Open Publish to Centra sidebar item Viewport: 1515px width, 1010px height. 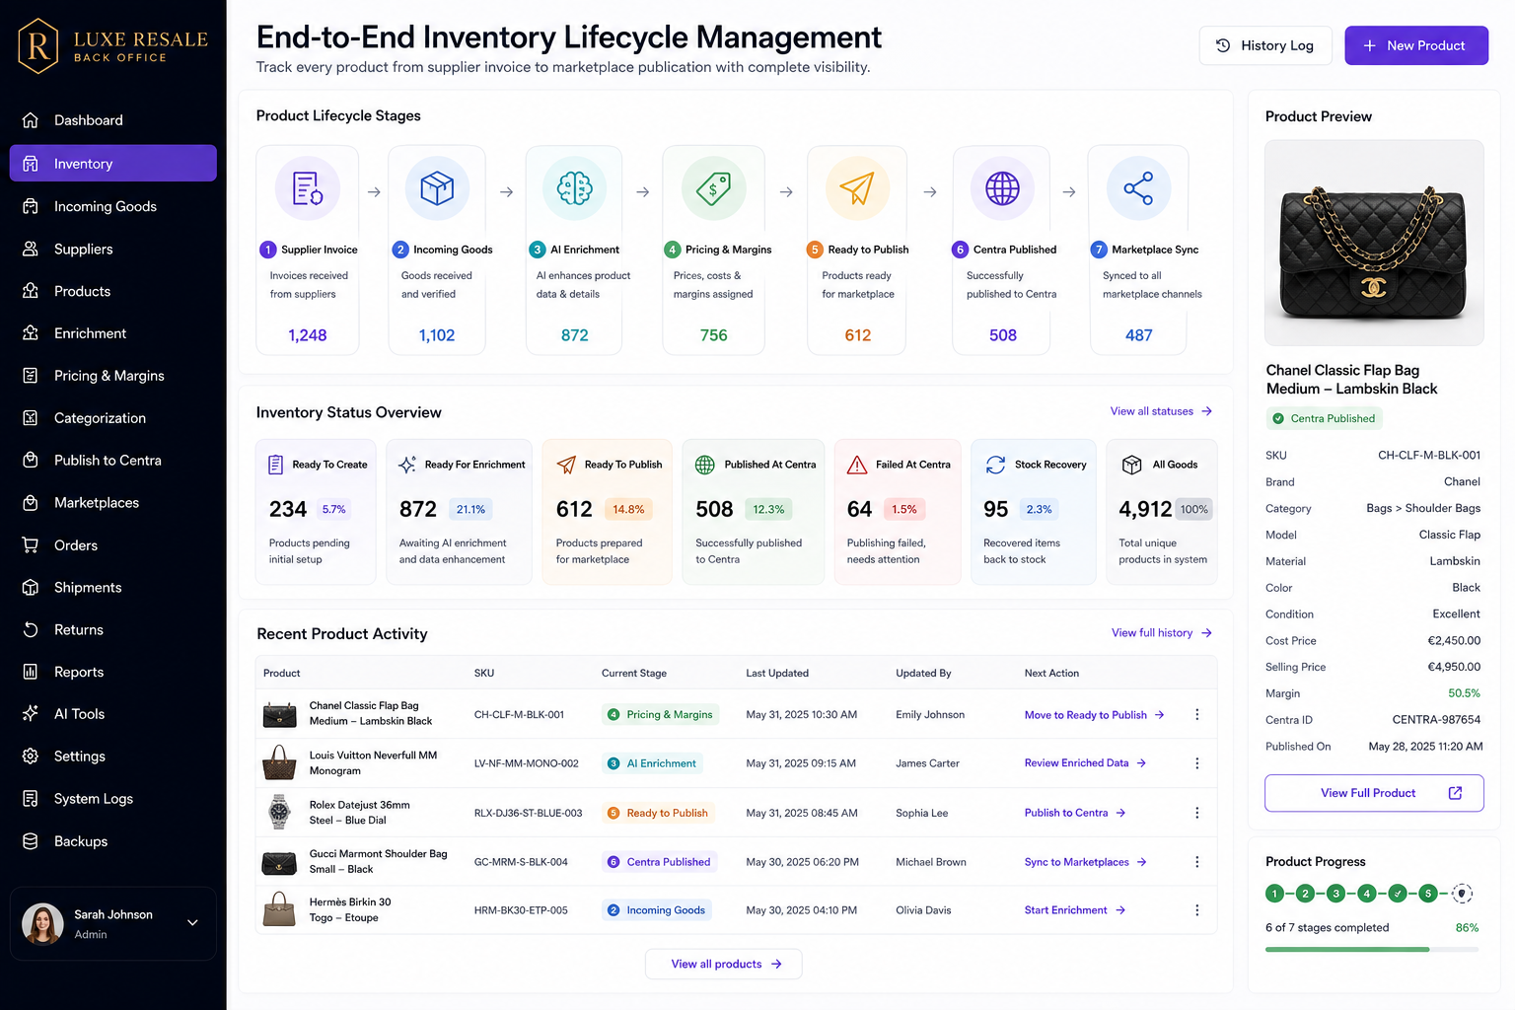click(x=113, y=461)
